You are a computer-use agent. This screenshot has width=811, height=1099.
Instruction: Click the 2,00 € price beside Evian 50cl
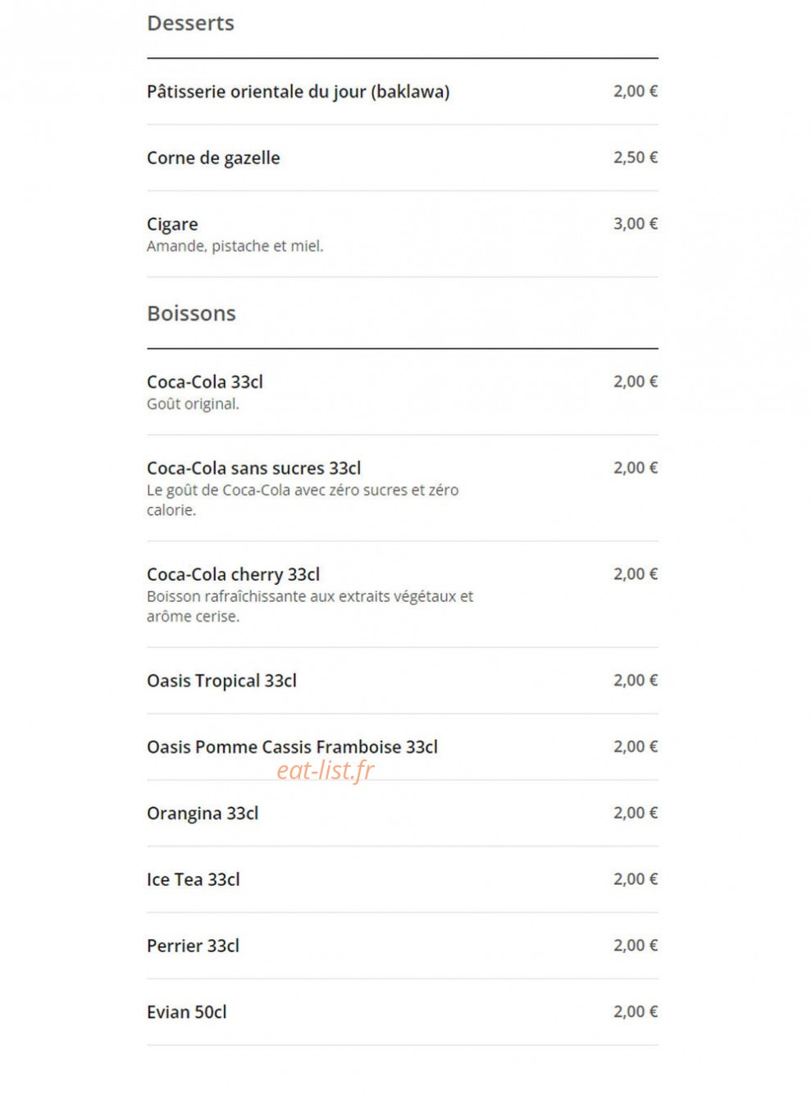click(x=636, y=1012)
